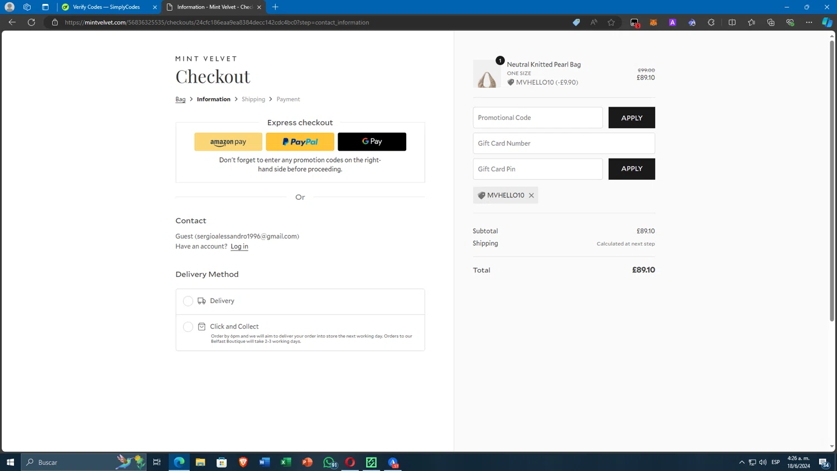Open the Workspaces icon in title bar
The width and height of the screenshot is (837, 471).
tap(27, 7)
